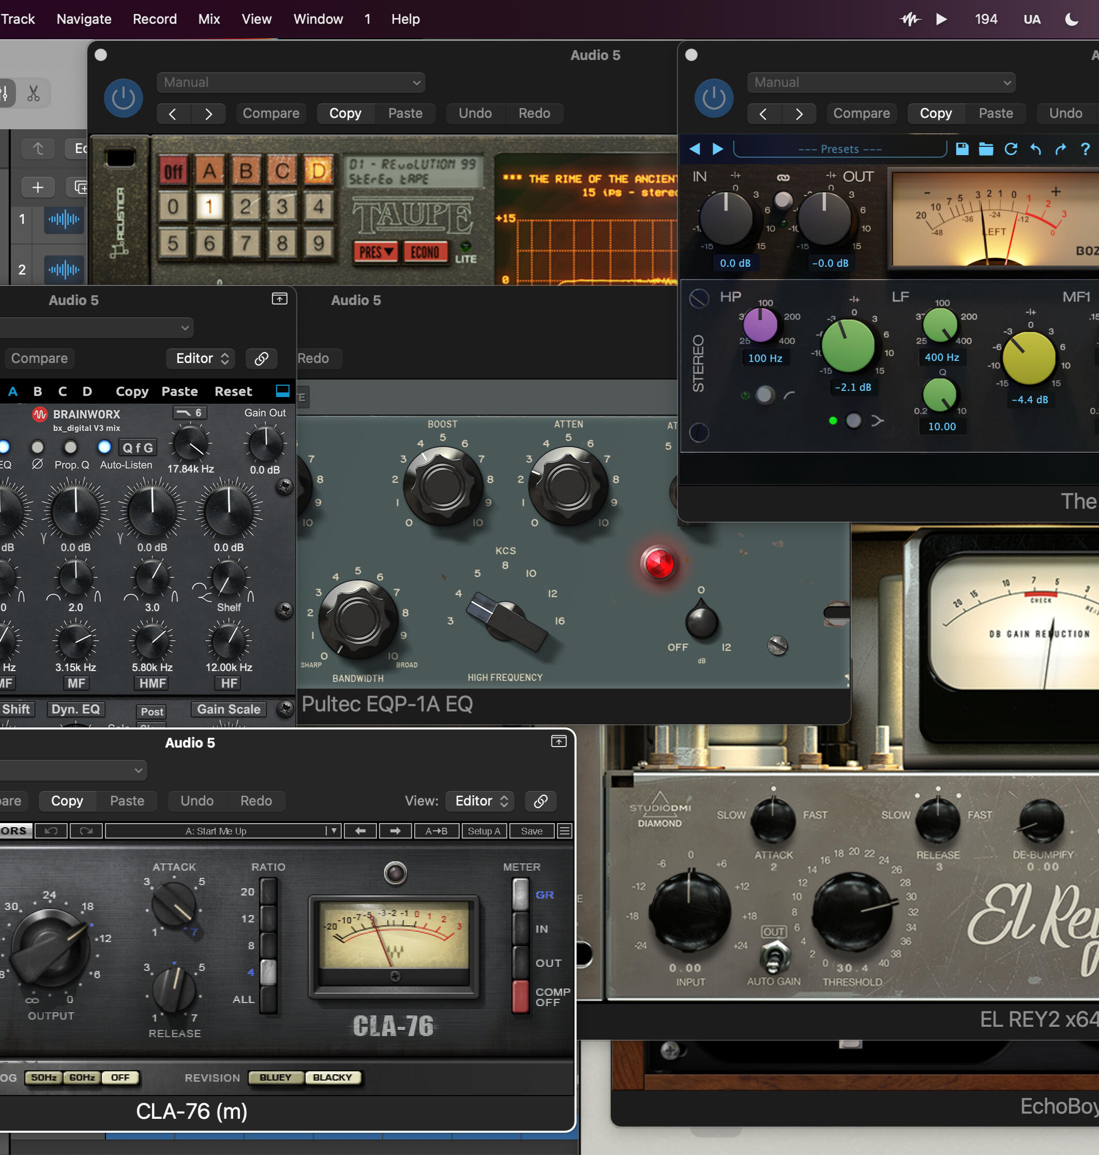Screen dimensions: 1099x1155
Task: Click the save preset floppy icon
Action: [x=962, y=149]
